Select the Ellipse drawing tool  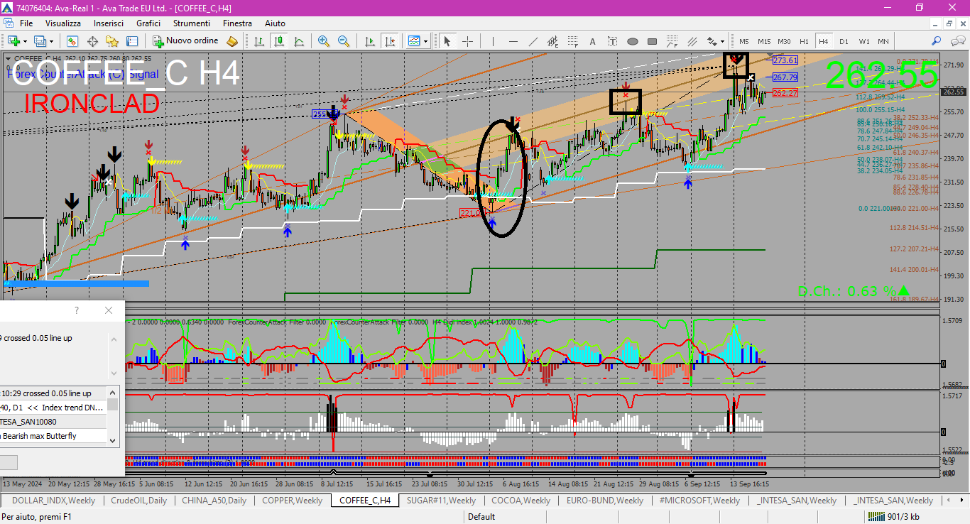632,41
